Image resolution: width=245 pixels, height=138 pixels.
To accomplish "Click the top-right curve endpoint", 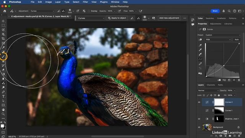I will pyautogui.click(x=239, y=44).
